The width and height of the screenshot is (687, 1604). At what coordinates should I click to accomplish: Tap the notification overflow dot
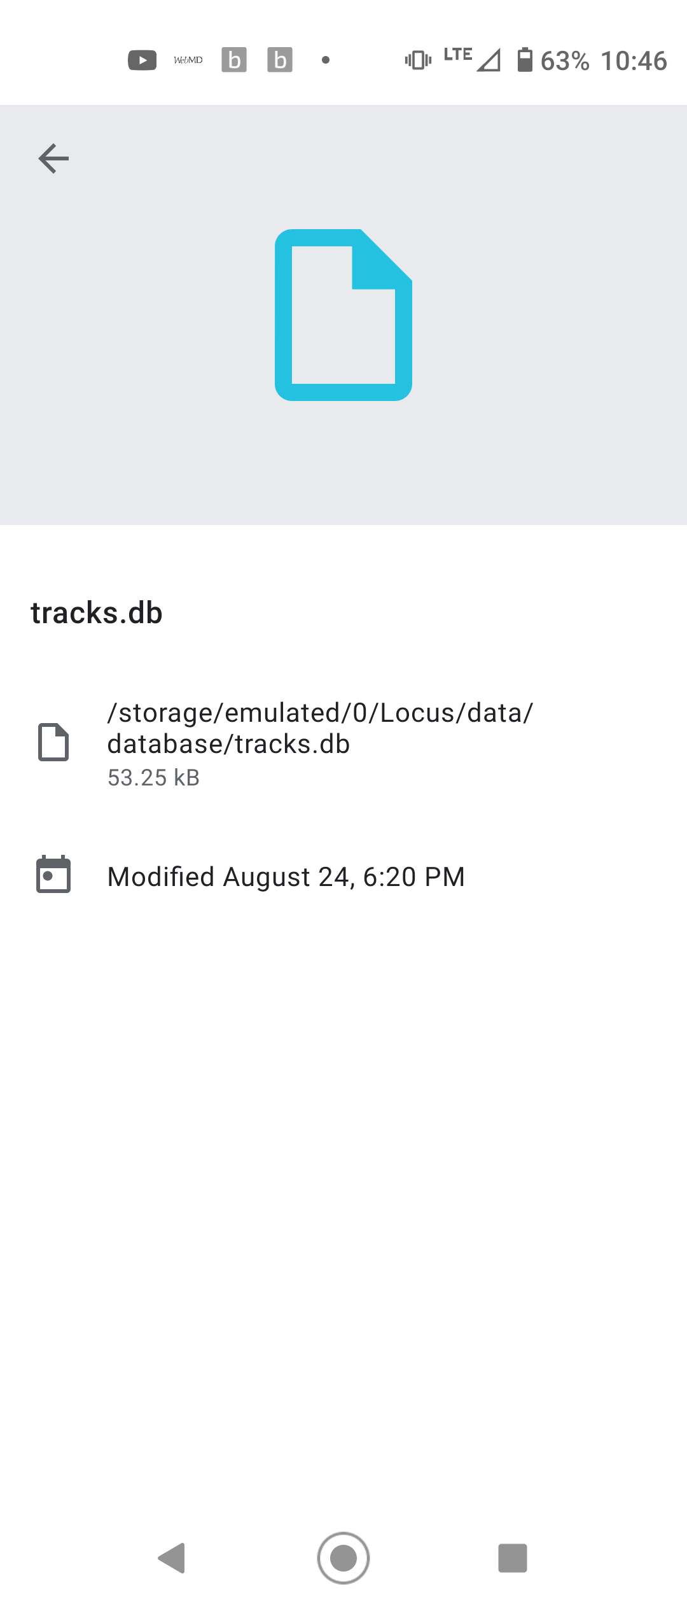click(326, 60)
